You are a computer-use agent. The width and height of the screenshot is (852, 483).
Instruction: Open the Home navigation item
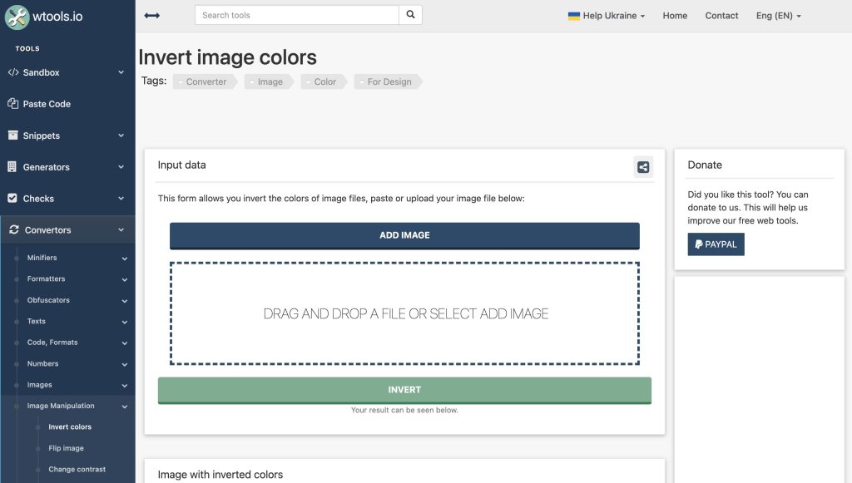(675, 16)
